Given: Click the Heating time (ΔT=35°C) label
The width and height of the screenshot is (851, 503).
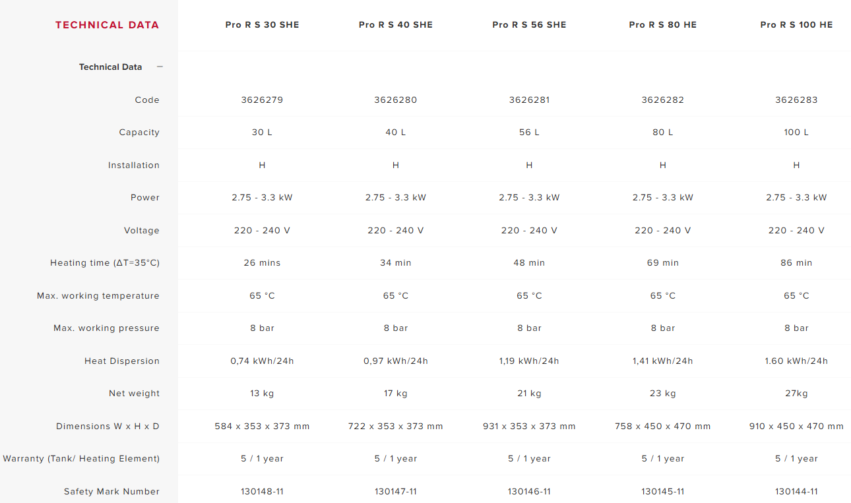Looking at the screenshot, I should [x=105, y=263].
